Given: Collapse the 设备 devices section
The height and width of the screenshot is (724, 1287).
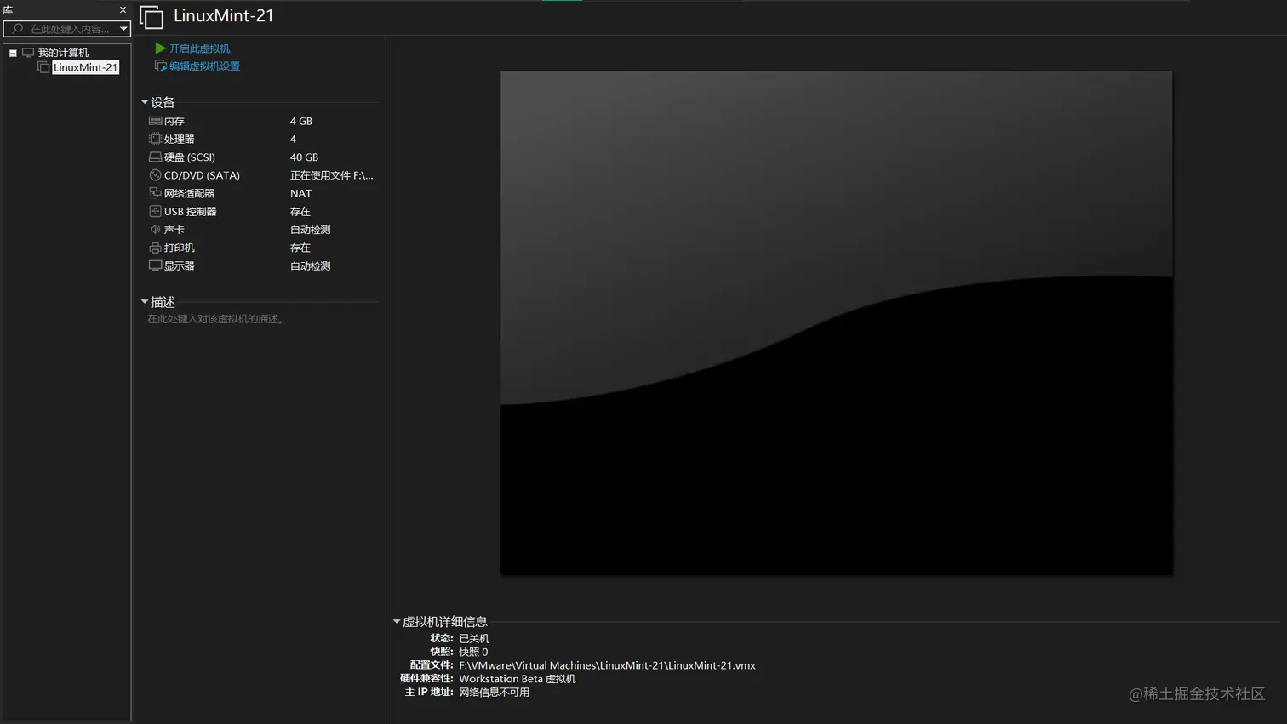Looking at the screenshot, I should point(145,101).
